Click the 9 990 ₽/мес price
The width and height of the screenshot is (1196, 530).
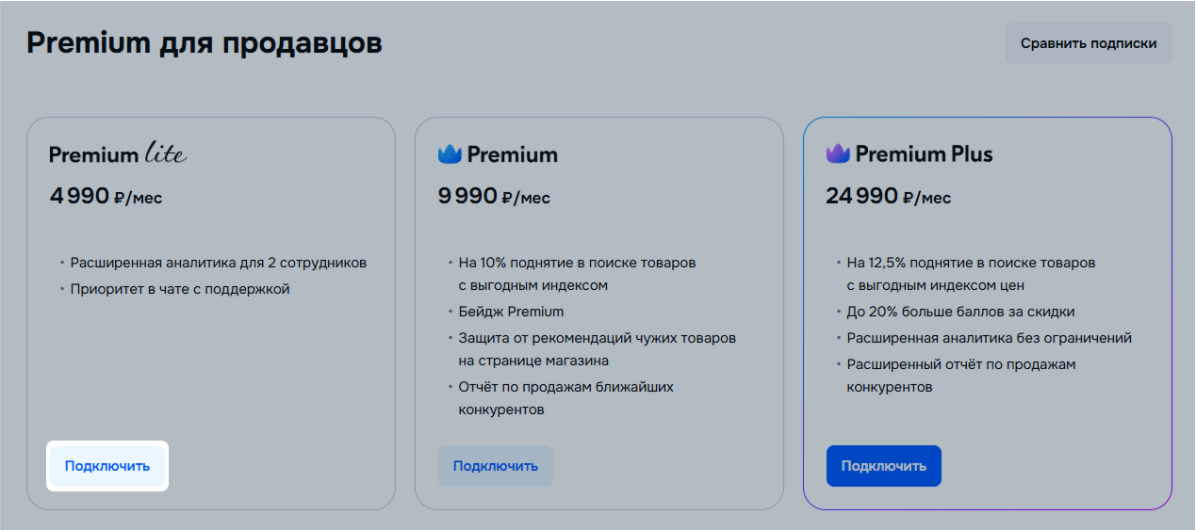point(494,197)
